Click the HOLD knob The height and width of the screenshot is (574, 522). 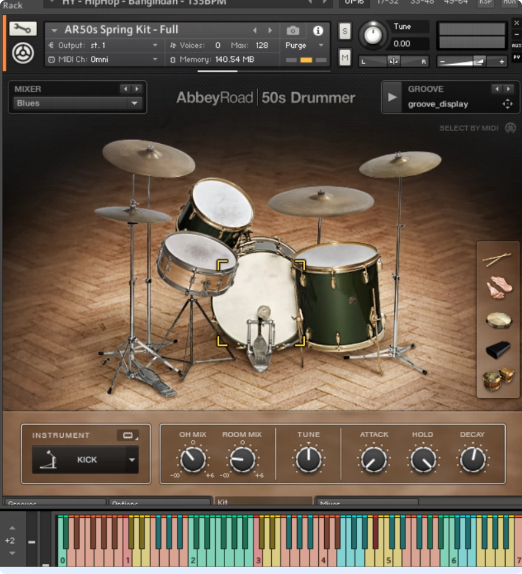(423, 460)
